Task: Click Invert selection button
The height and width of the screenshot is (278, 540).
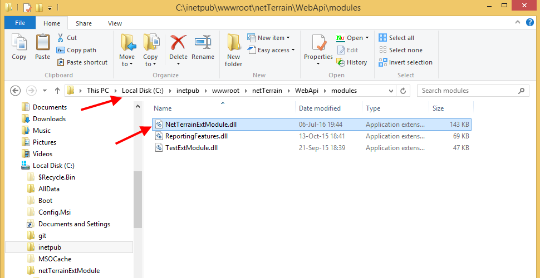Action: tap(405, 62)
